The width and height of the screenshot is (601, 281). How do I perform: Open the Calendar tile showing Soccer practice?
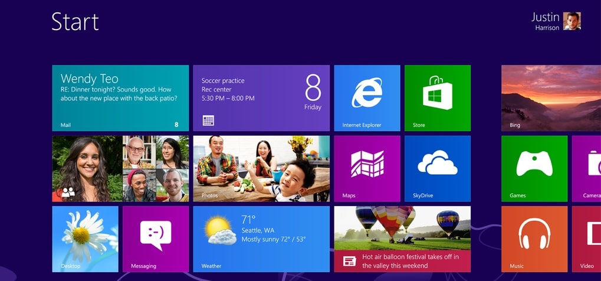tap(261, 98)
